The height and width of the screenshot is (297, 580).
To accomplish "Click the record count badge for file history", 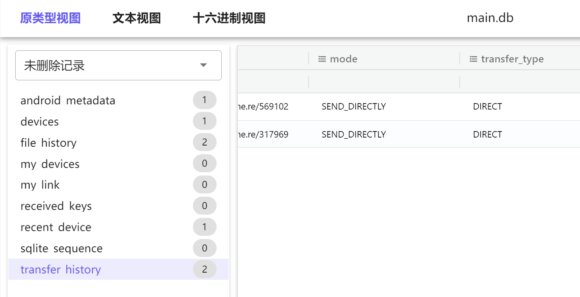I will click(x=205, y=142).
